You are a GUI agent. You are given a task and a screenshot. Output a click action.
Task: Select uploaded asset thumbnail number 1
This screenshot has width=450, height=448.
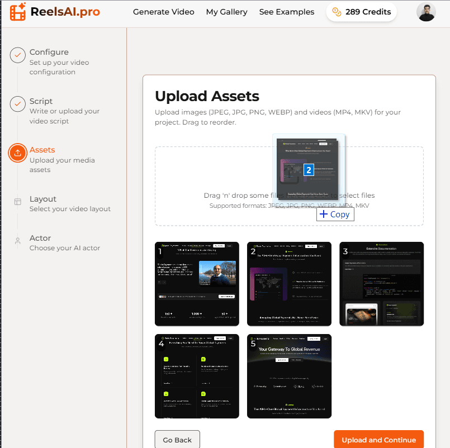[x=197, y=284]
